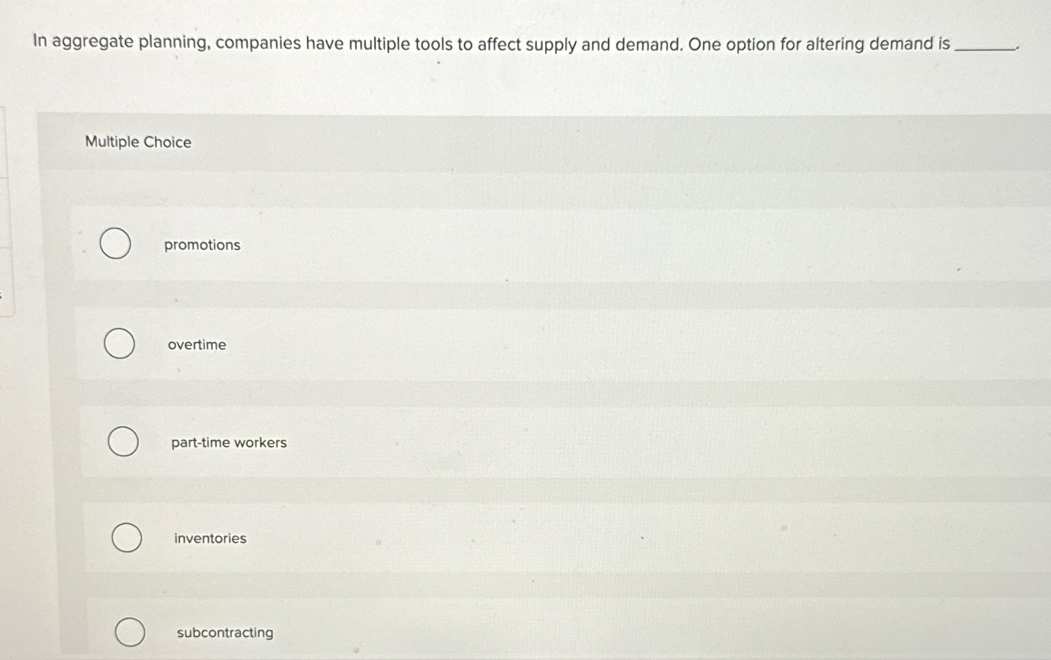Click the question text about aggregate planning
The image size is (1051, 660).
[x=483, y=43]
